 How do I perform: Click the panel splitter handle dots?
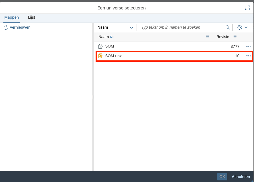(93, 97)
